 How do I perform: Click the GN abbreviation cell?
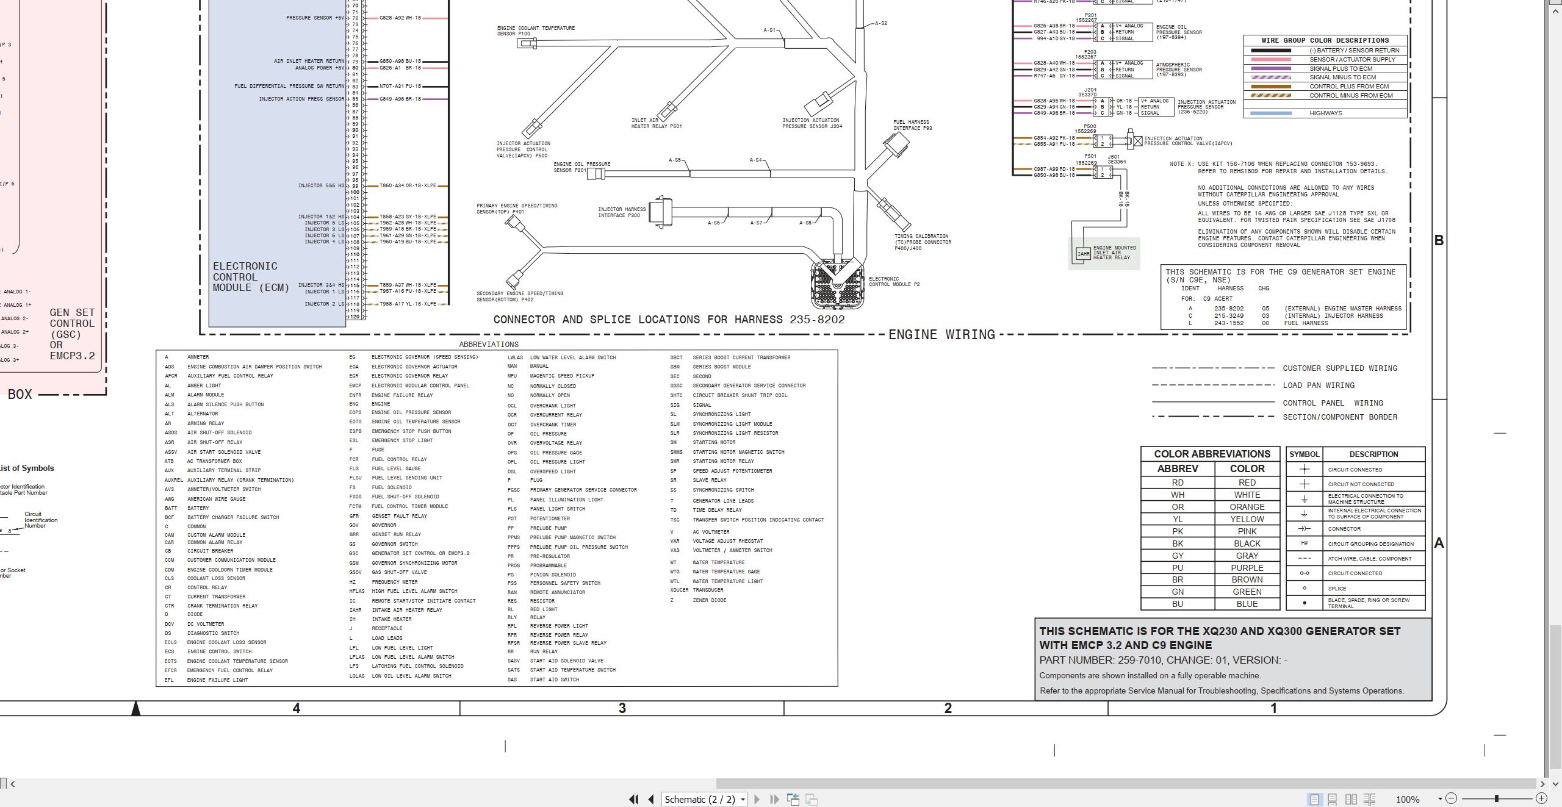point(1178,592)
